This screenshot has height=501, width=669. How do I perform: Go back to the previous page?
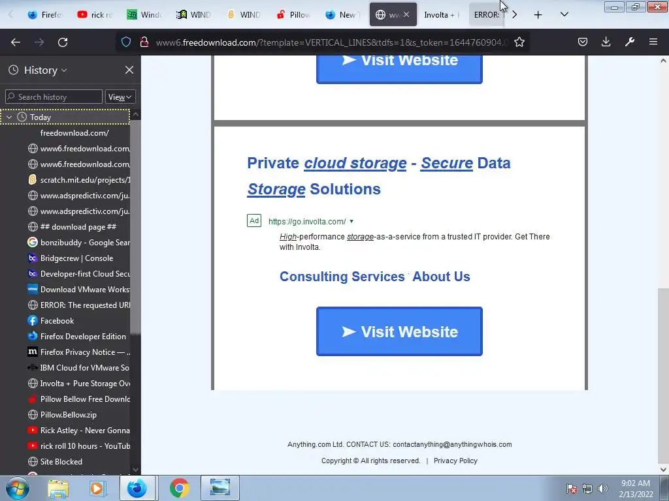tap(16, 42)
